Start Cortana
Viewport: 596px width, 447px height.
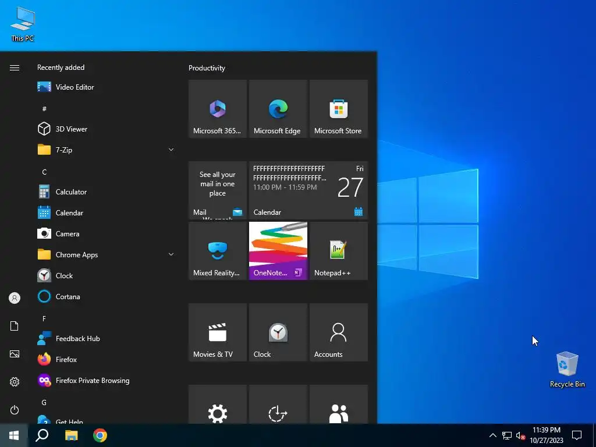tap(107, 296)
